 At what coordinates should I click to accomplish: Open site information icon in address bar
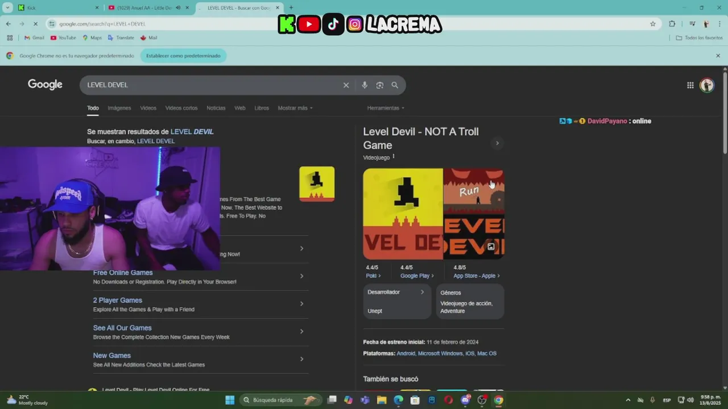point(52,24)
